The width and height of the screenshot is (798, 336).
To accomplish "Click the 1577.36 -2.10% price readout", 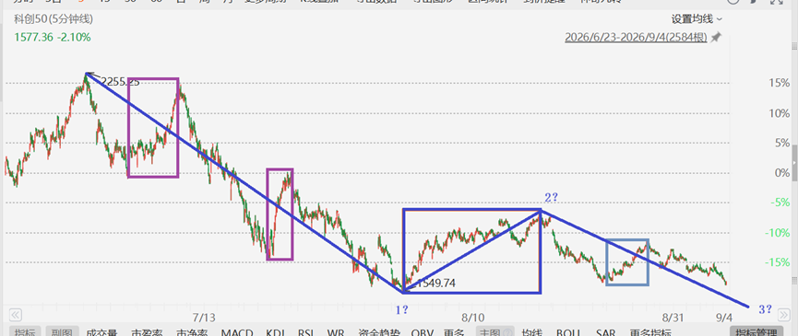I will click(x=53, y=37).
